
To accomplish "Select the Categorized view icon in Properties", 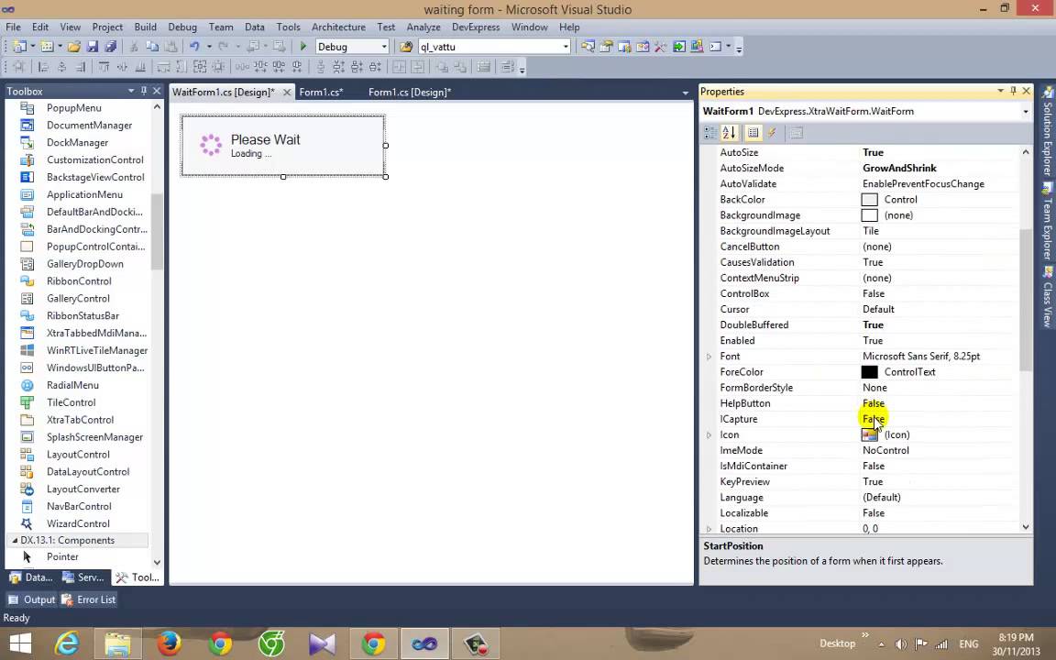I will (x=709, y=133).
